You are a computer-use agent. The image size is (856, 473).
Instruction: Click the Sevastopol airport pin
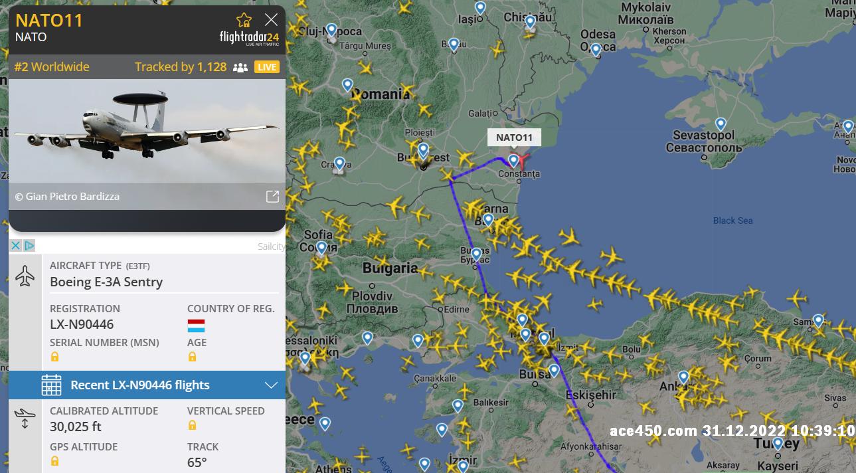coord(721,124)
